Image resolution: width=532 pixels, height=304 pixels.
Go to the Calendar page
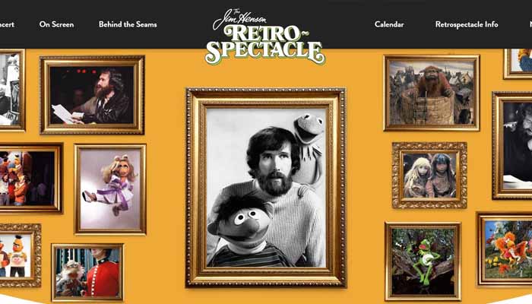pos(389,24)
